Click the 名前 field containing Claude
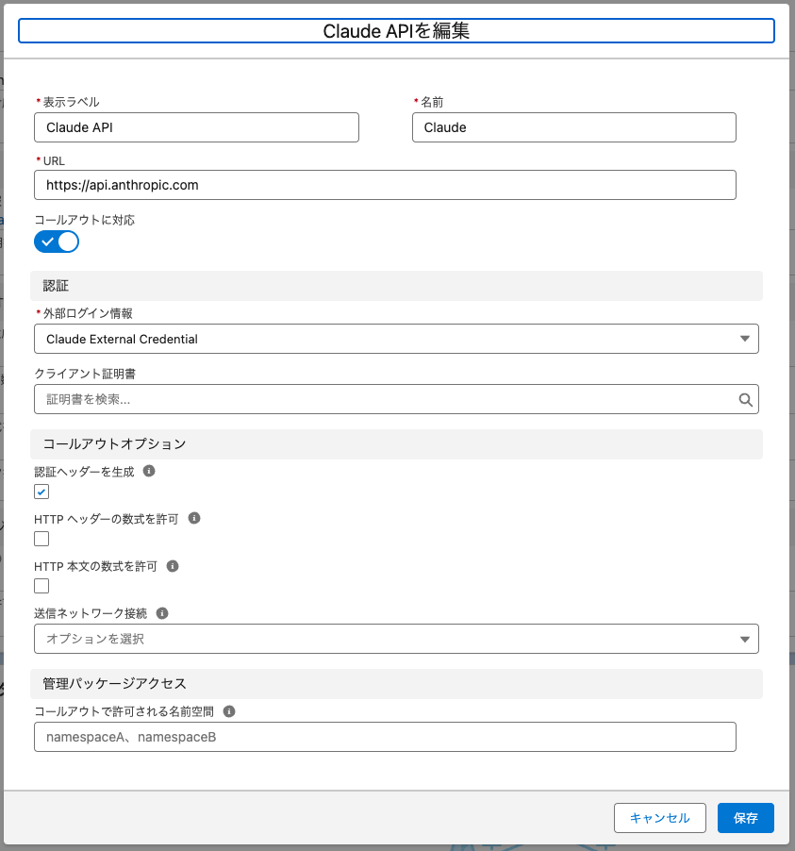 574,127
